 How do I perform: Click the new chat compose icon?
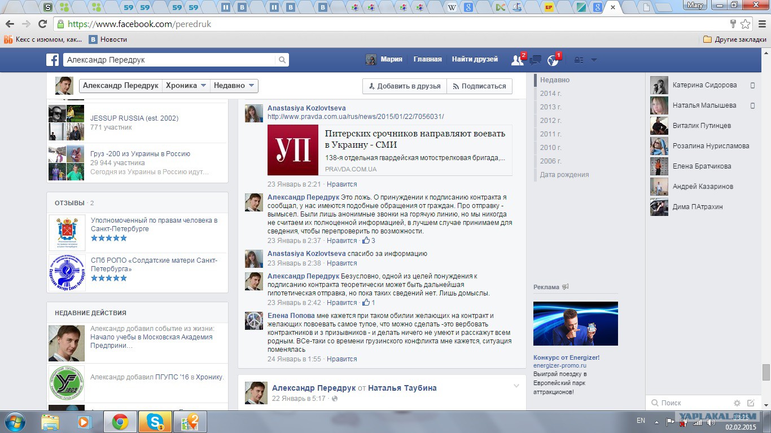751,403
